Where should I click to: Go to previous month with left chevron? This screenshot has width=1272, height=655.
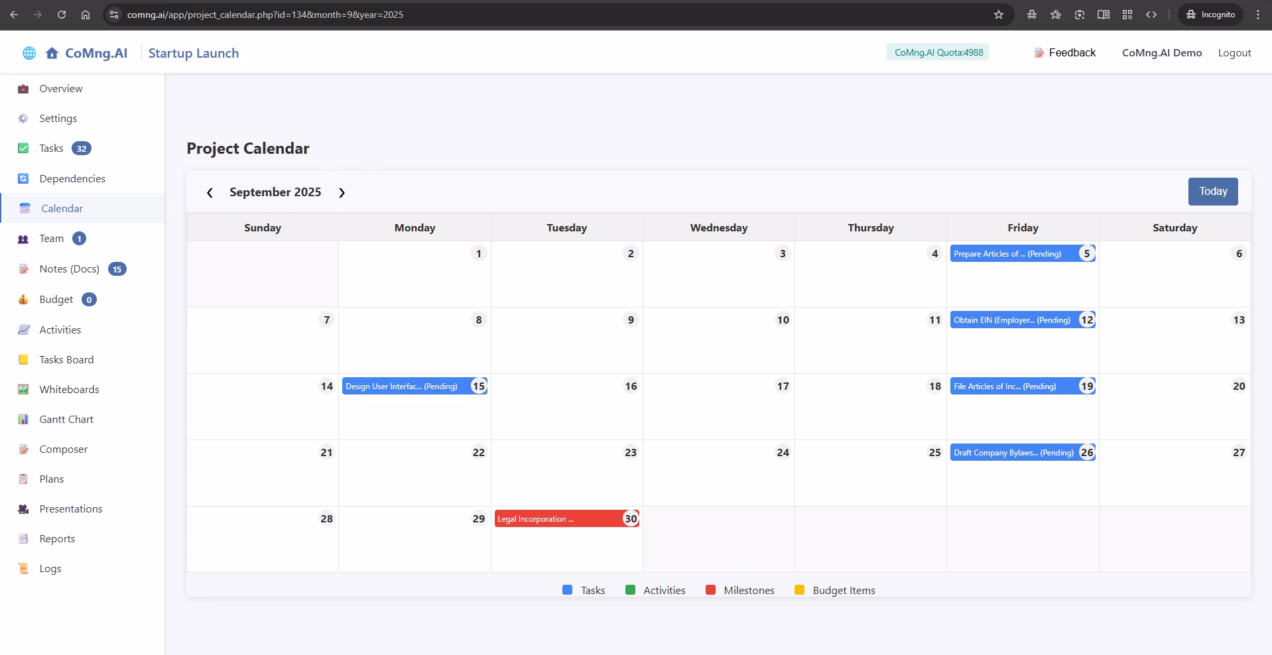(x=210, y=192)
